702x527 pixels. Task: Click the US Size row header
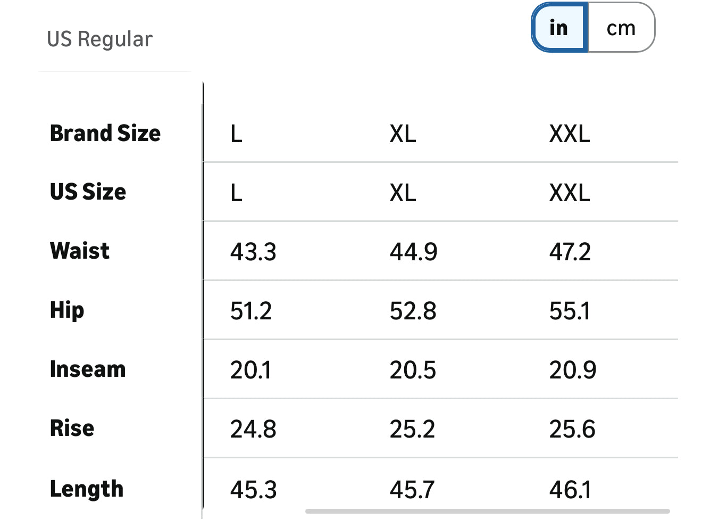pos(88,192)
